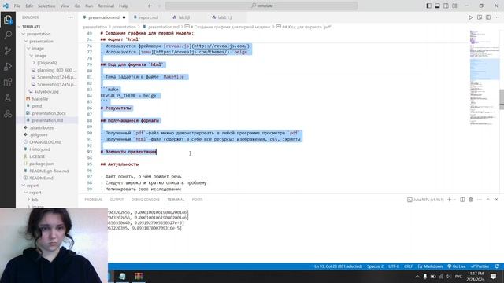
Task: Open package.json in explorer
Action: (42, 164)
